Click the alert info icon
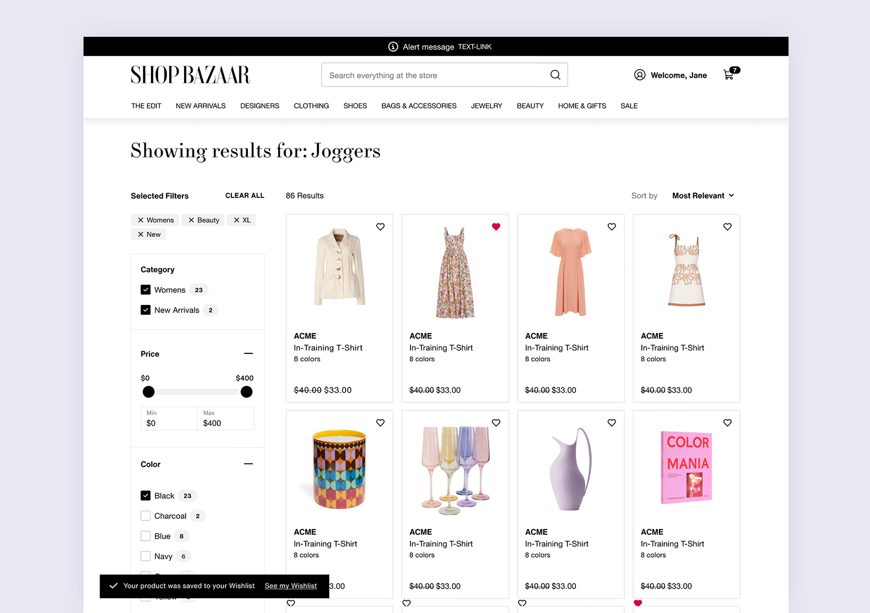 (x=393, y=47)
